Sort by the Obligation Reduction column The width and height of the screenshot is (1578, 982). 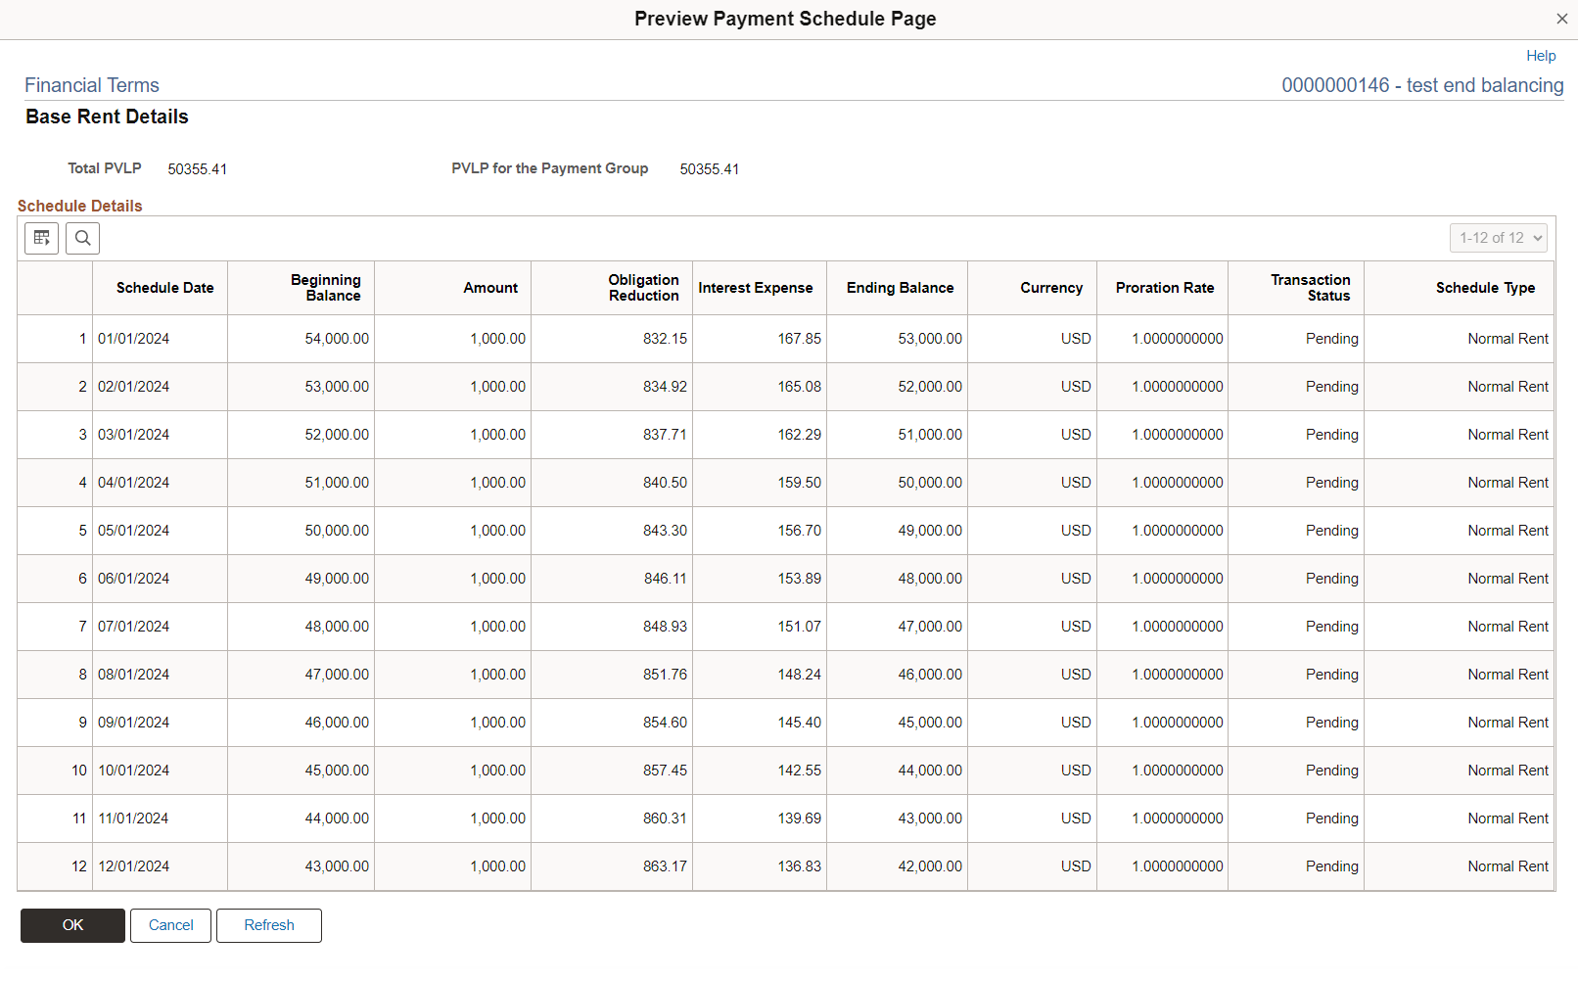coord(643,288)
